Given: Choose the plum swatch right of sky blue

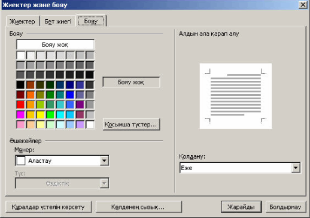Looking at the screenshot, I should tap(80, 114).
